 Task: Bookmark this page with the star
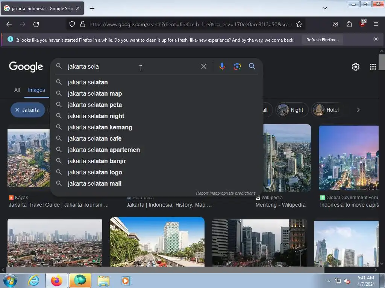(x=299, y=24)
